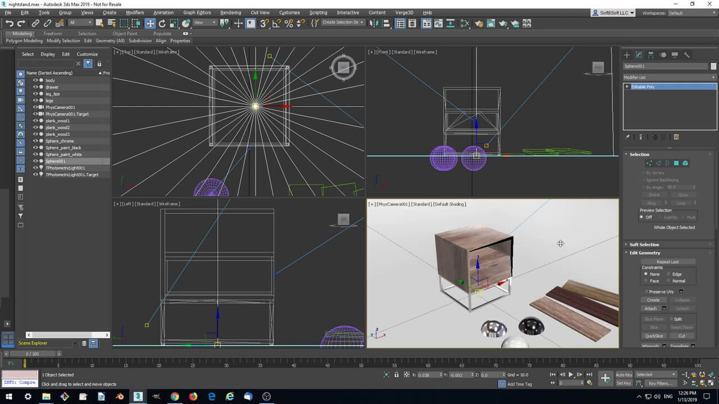Viewport: 719px width, 404px height.
Task: Collapse the Soft Selection rollout
Action: pos(644,245)
